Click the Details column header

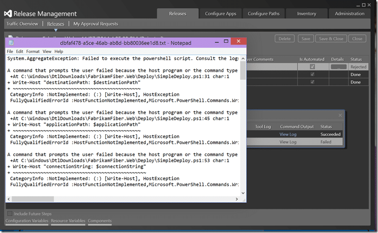337,59
